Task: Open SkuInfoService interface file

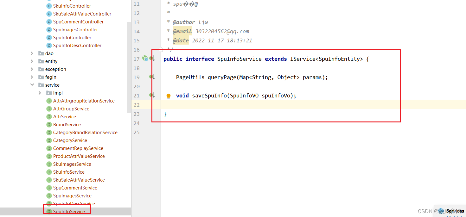Action: pyautogui.click(x=69, y=172)
